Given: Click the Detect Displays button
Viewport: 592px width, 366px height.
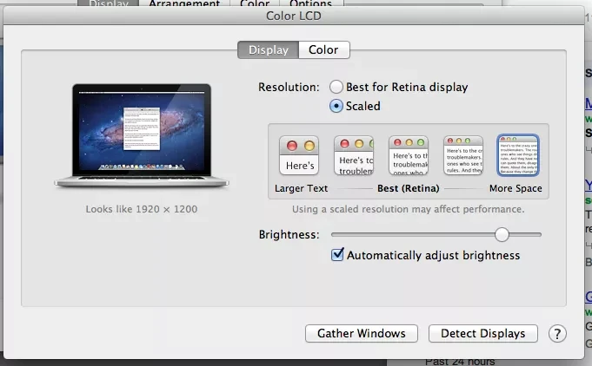Looking at the screenshot, I should coord(482,334).
